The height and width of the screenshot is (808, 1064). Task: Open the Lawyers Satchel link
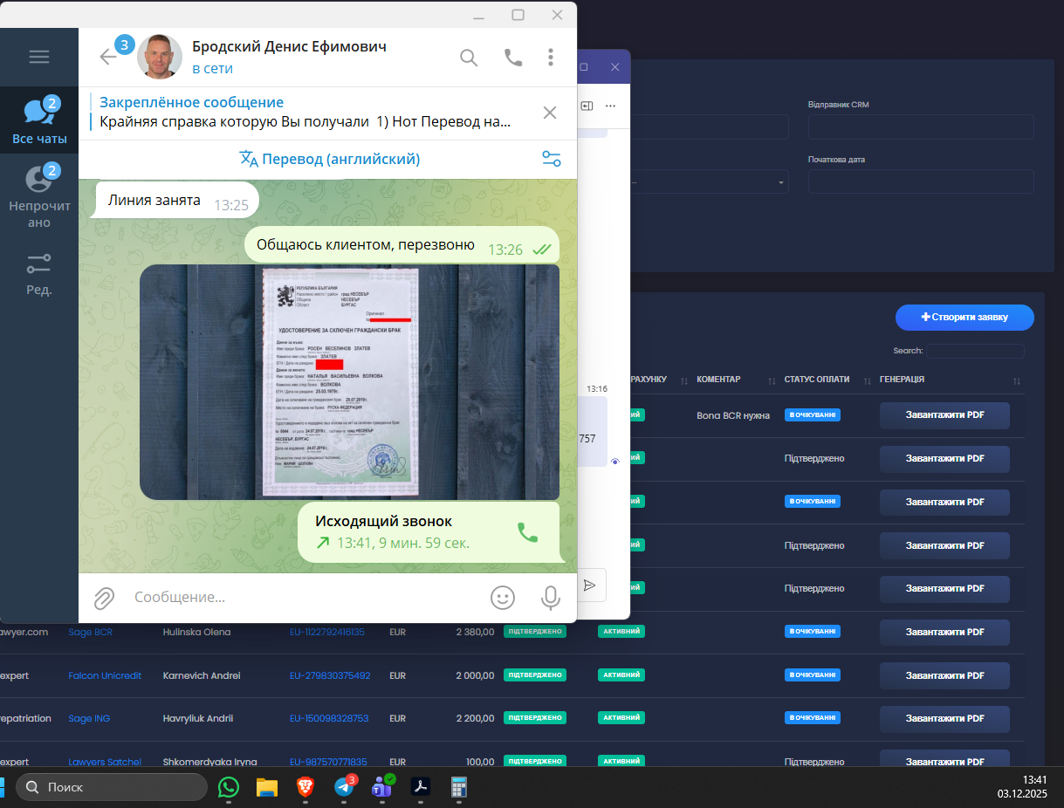tap(105, 762)
